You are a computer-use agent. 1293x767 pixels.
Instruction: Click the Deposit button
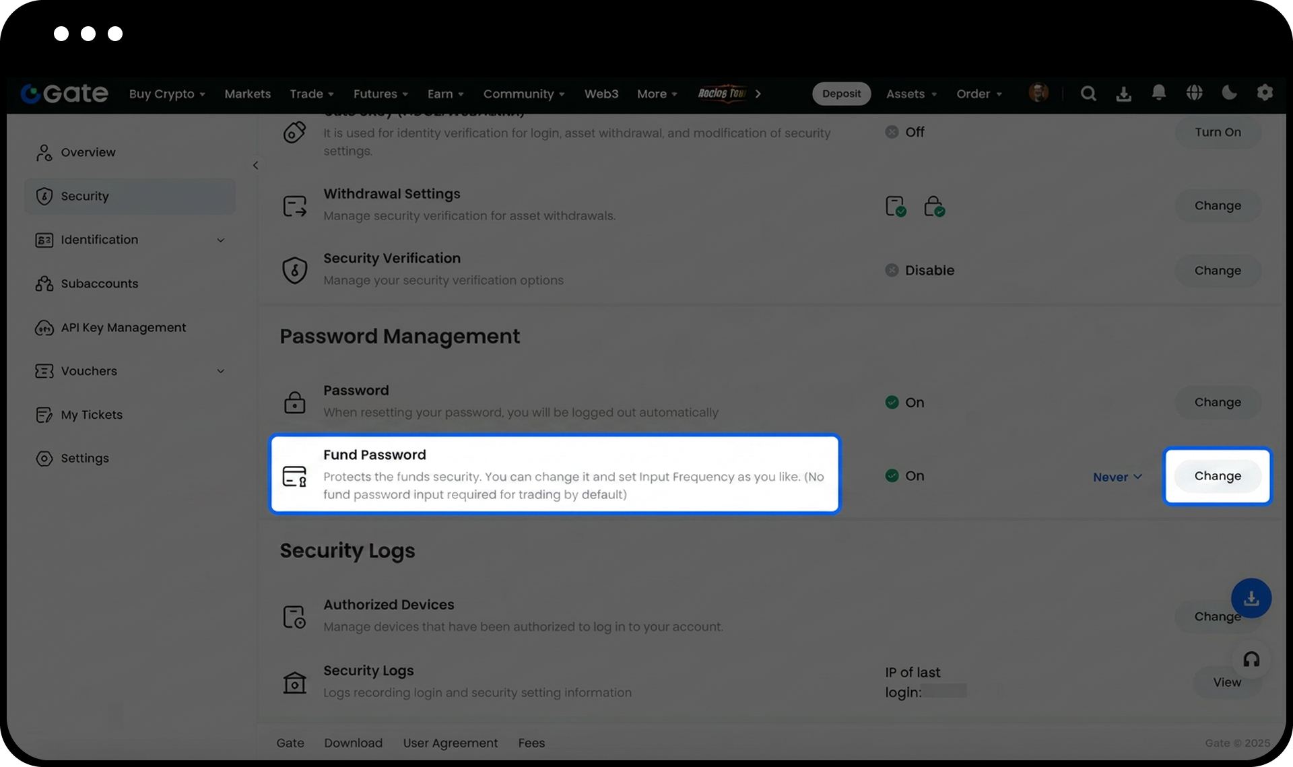point(841,94)
